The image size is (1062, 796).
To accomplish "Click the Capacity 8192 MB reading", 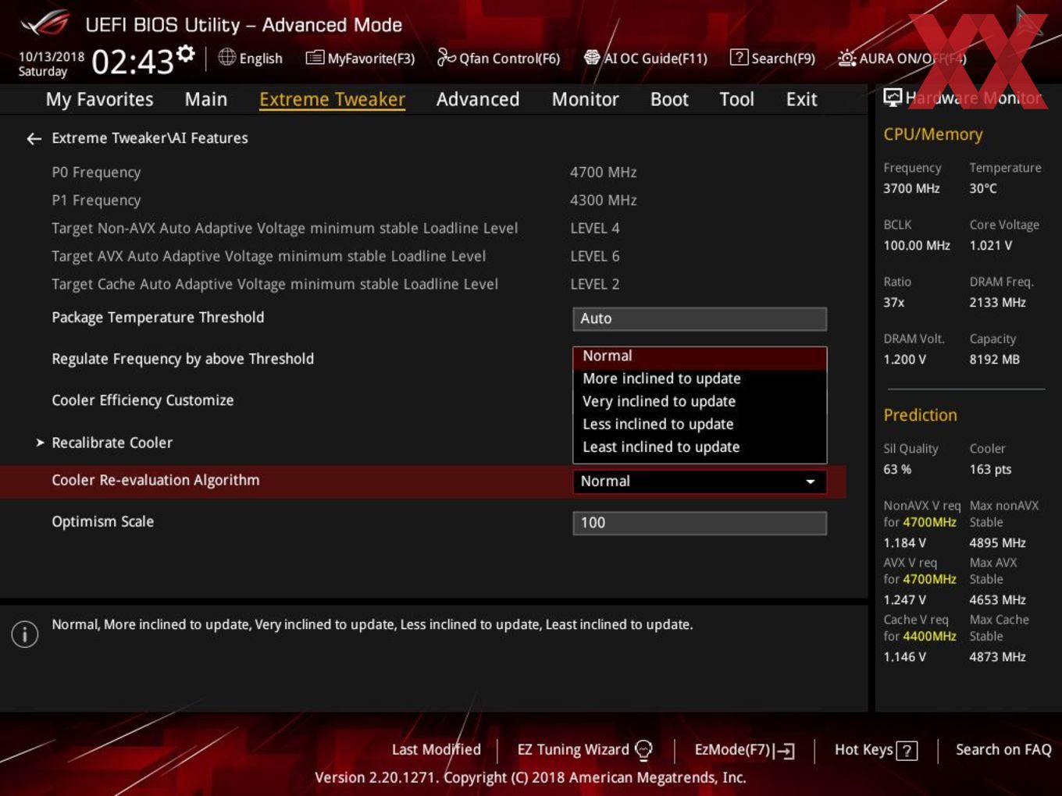I will click(x=994, y=360).
